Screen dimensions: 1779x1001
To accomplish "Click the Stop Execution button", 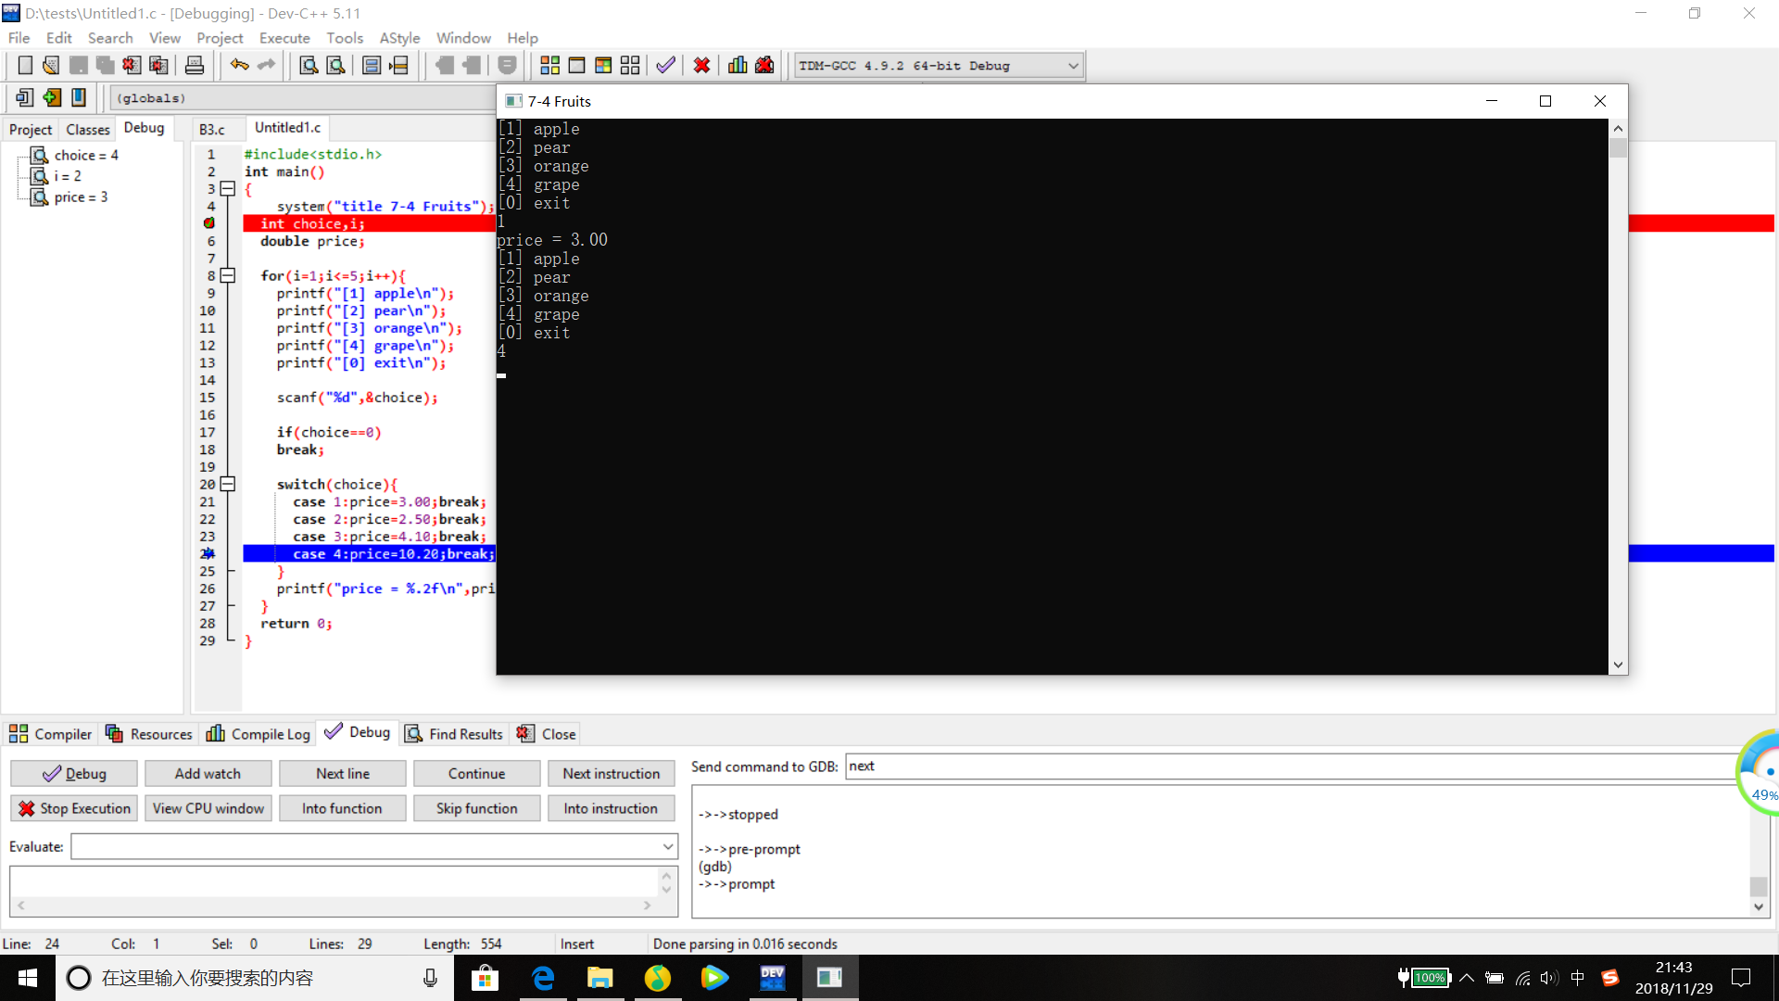I will click(74, 808).
